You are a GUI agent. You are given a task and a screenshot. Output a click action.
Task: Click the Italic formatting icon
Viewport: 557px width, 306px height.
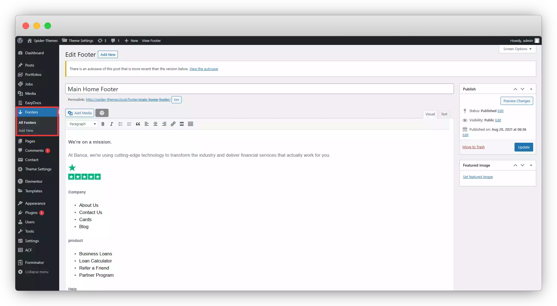[112, 124]
